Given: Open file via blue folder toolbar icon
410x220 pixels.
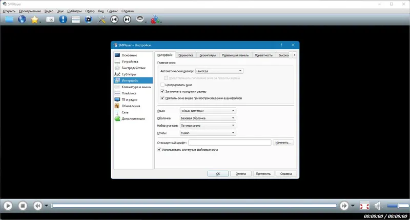Looking at the screenshot, I should pos(9,19).
